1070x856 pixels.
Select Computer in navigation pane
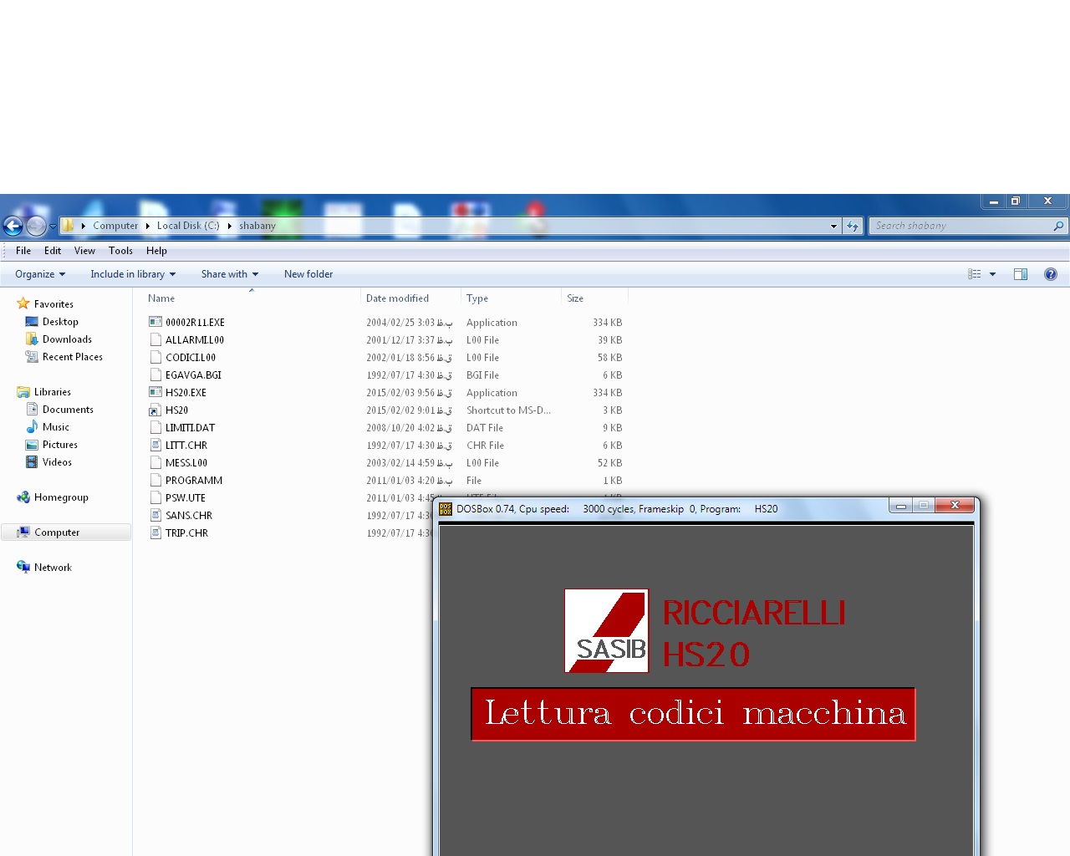57,532
